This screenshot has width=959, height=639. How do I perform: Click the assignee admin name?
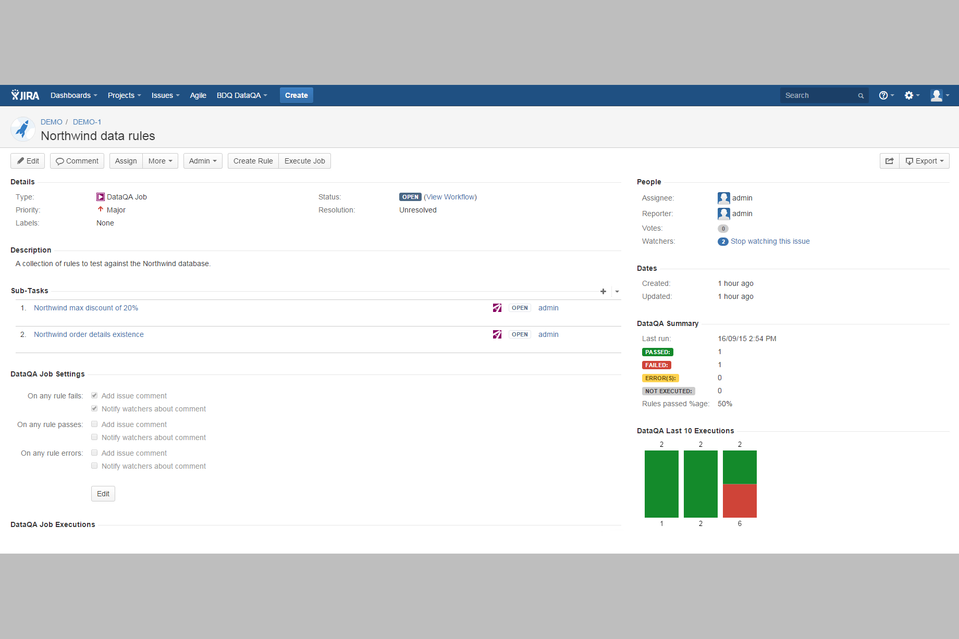[742, 198]
